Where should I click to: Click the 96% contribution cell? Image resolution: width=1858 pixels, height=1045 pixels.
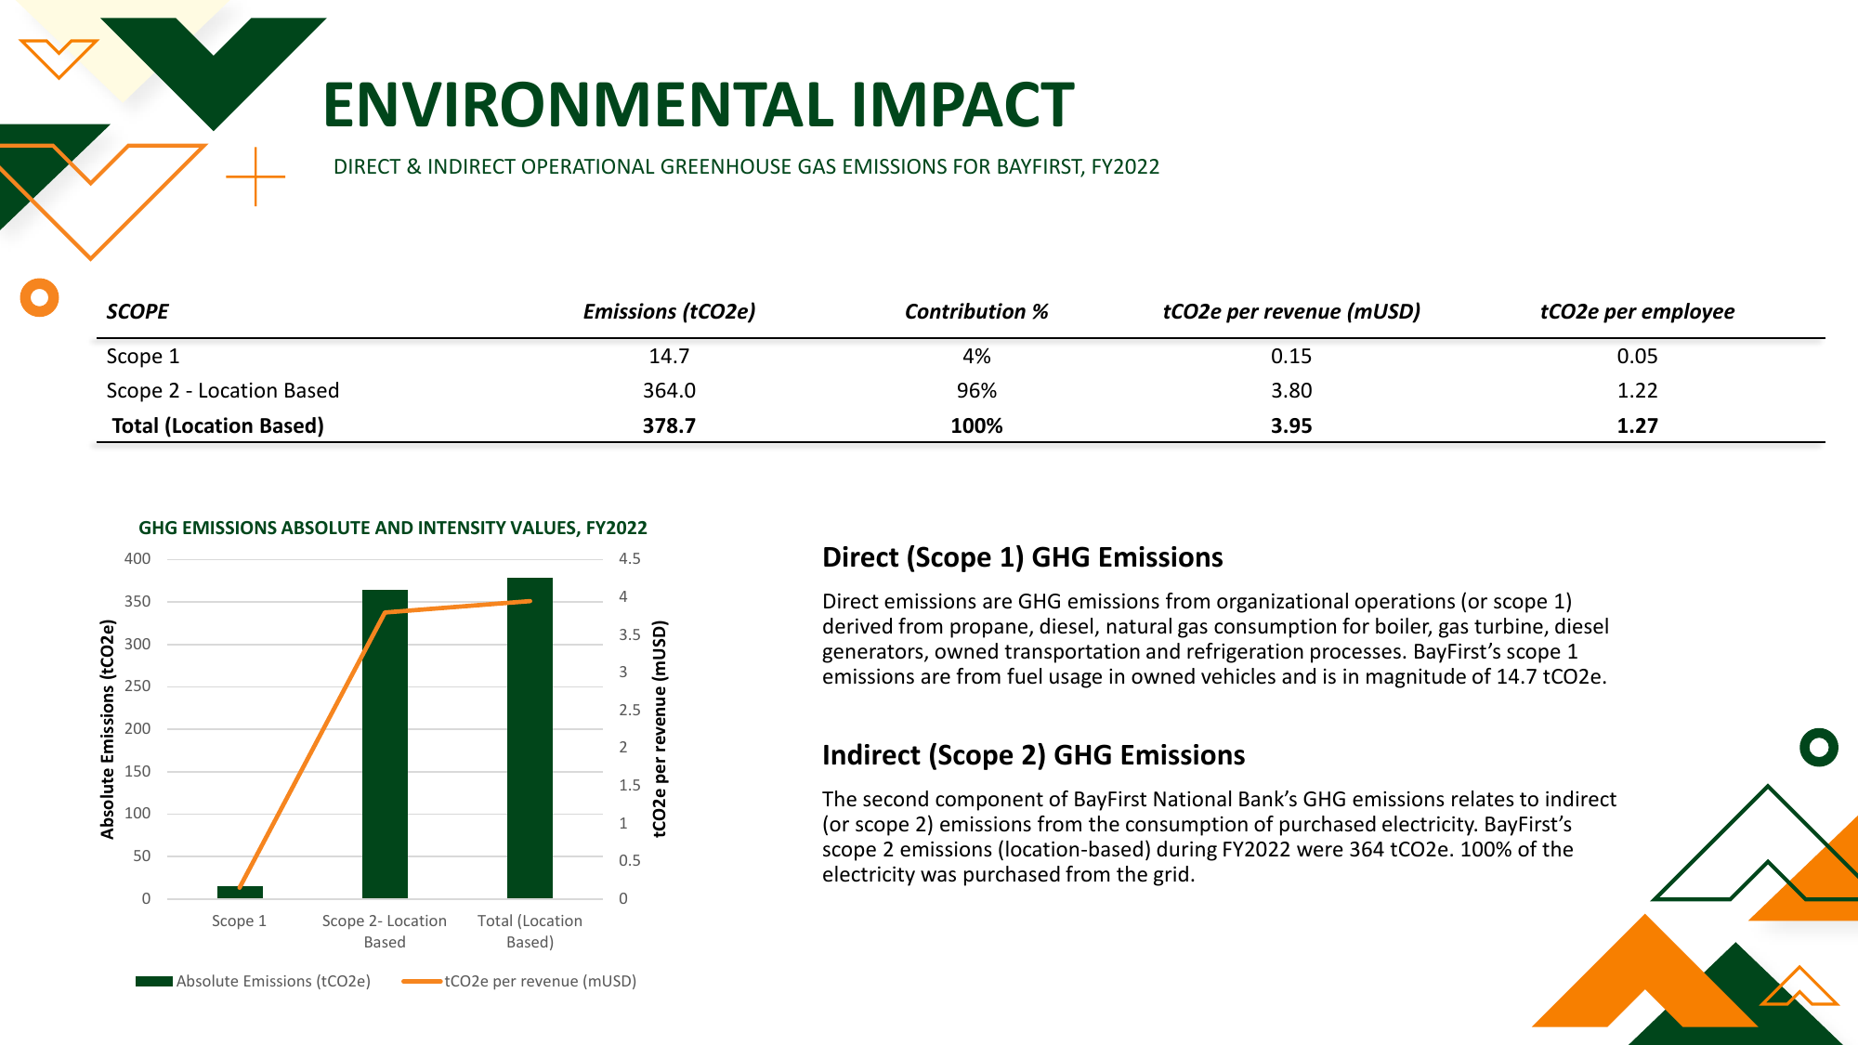pos(976,391)
